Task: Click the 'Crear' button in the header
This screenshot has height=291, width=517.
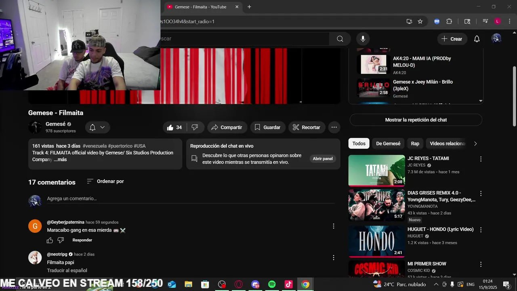Action: coord(452,39)
